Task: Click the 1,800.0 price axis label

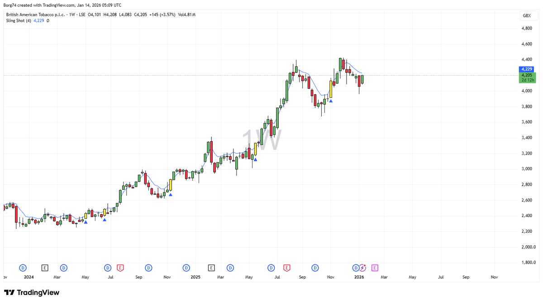Action: (528, 263)
